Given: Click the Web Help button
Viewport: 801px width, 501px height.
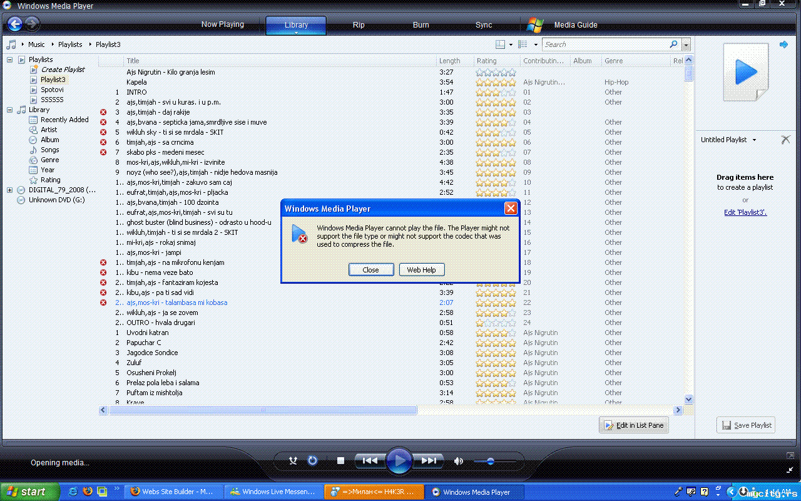Looking at the screenshot, I should (422, 270).
